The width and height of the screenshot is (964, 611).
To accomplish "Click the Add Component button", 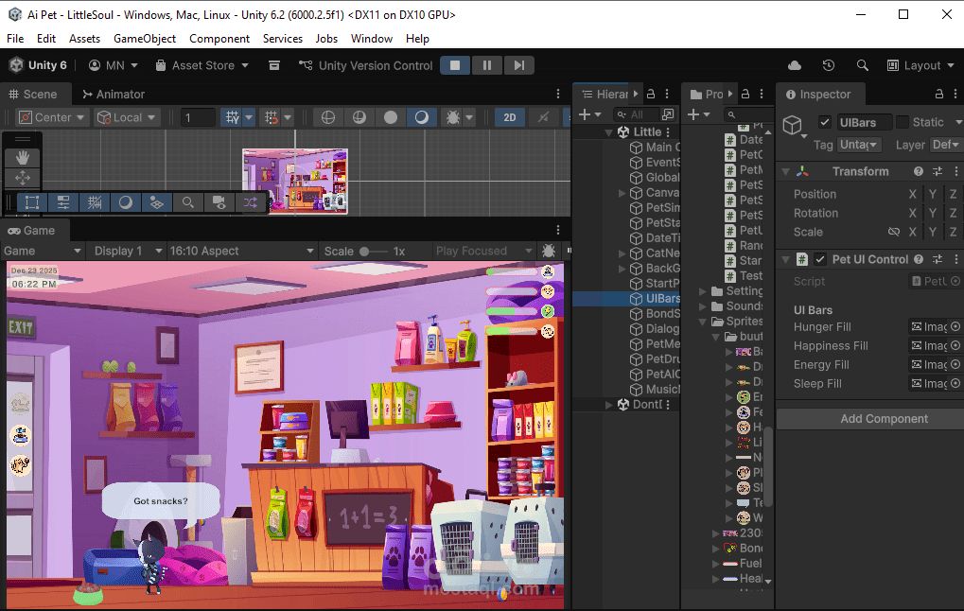I will [x=884, y=419].
